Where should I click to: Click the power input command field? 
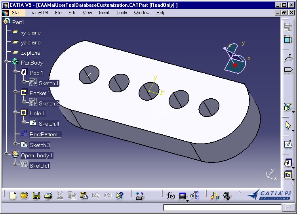[x=223, y=207]
